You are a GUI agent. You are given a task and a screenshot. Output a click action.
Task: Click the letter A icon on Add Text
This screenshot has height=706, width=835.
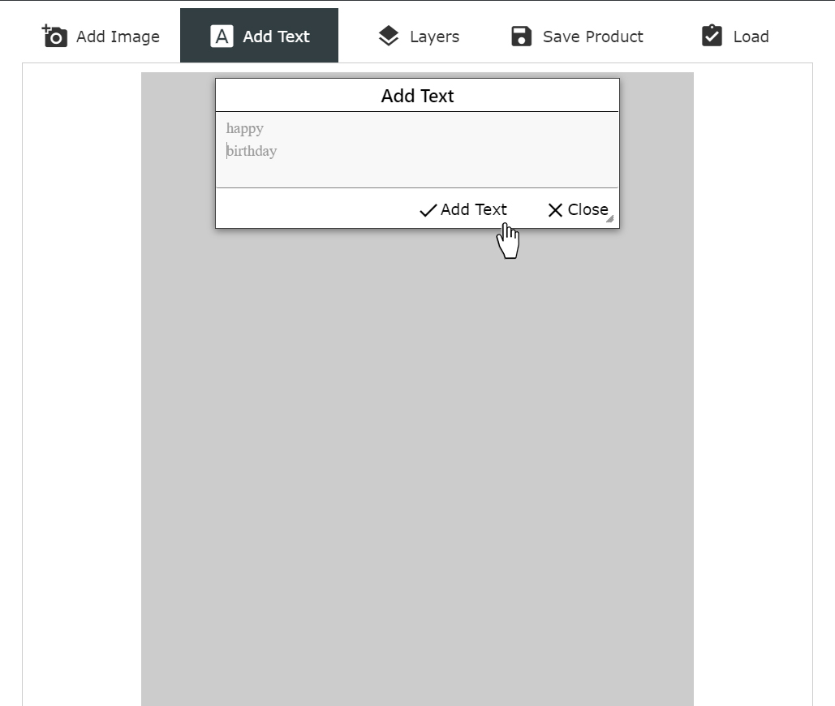pos(222,36)
